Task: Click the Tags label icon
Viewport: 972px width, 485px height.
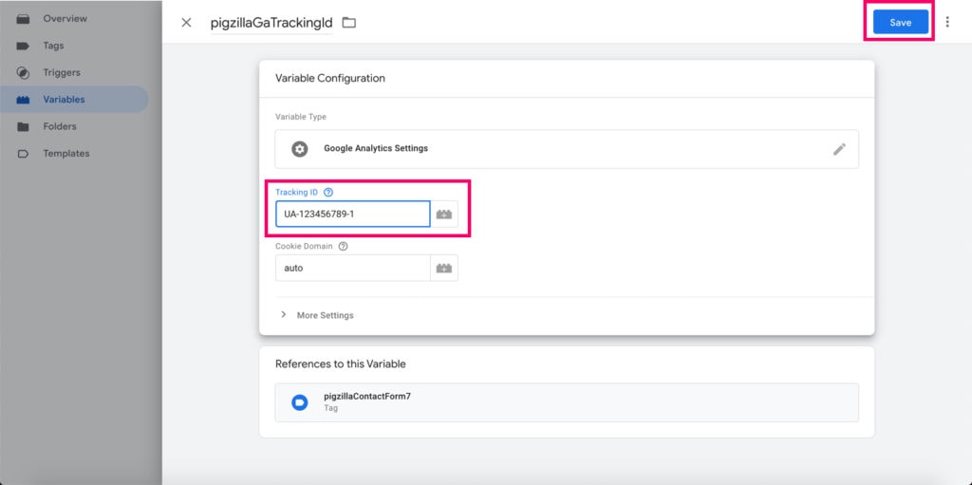Action: point(23,46)
